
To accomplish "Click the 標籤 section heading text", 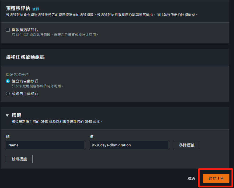I will (x=16, y=115).
